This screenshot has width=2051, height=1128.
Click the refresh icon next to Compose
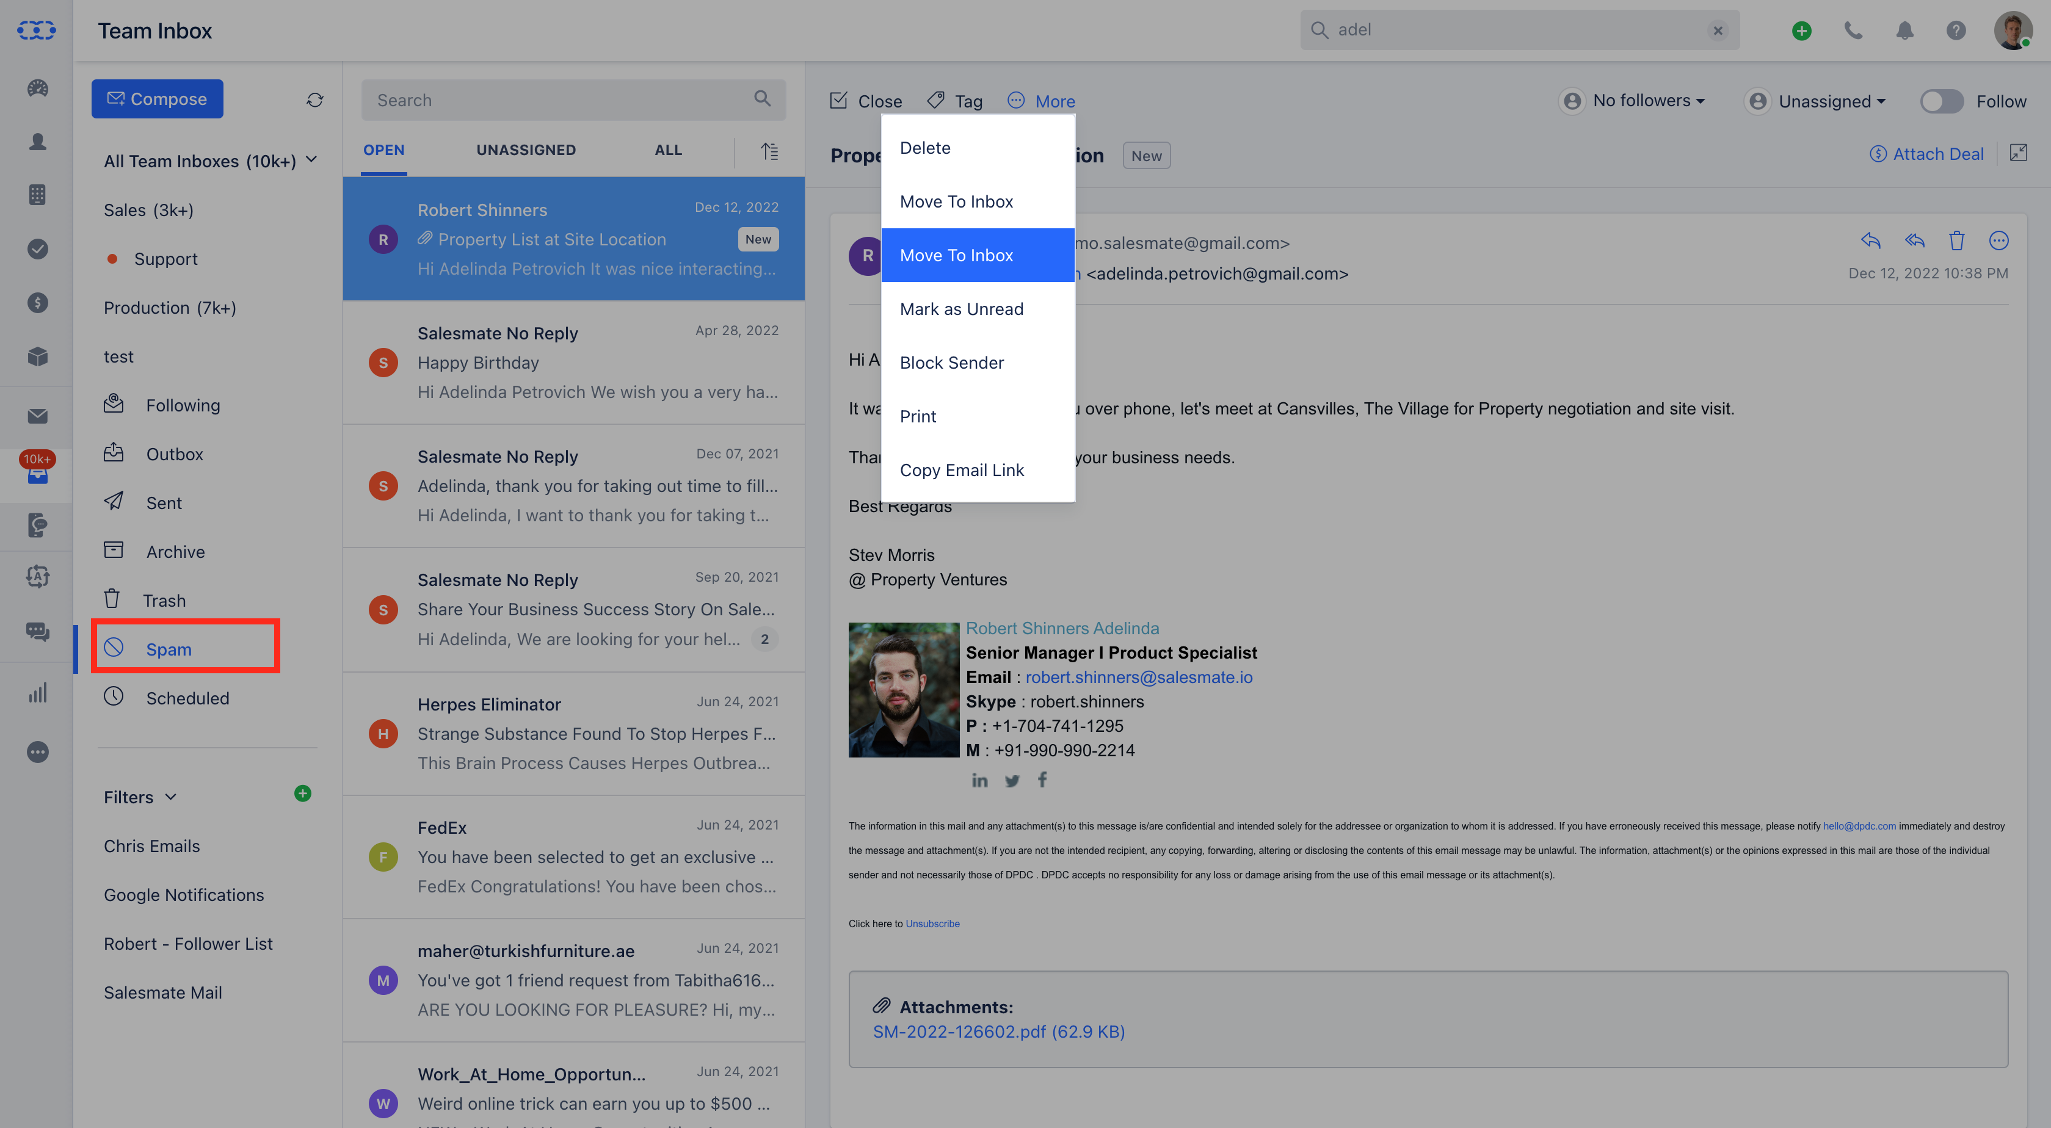pyautogui.click(x=314, y=99)
